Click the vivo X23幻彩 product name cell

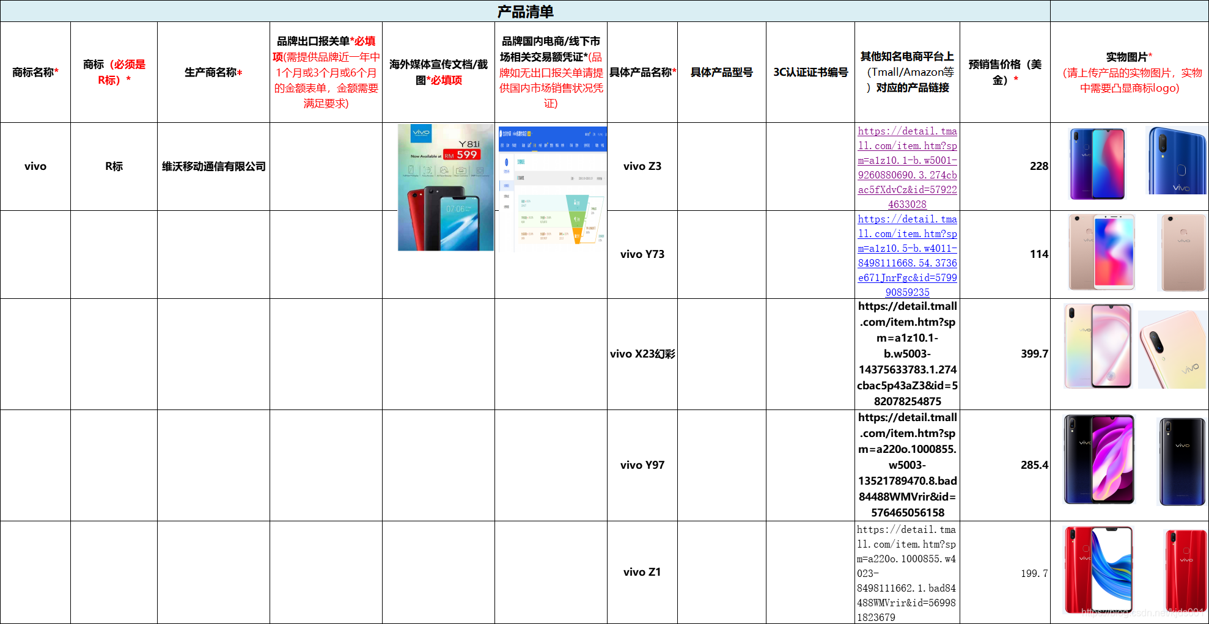642,354
